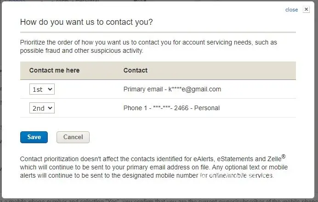Image resolution: width=318 pixels, height=202 pixels.
Task: Click the "Contact" column header
Action: click(136, 70)
